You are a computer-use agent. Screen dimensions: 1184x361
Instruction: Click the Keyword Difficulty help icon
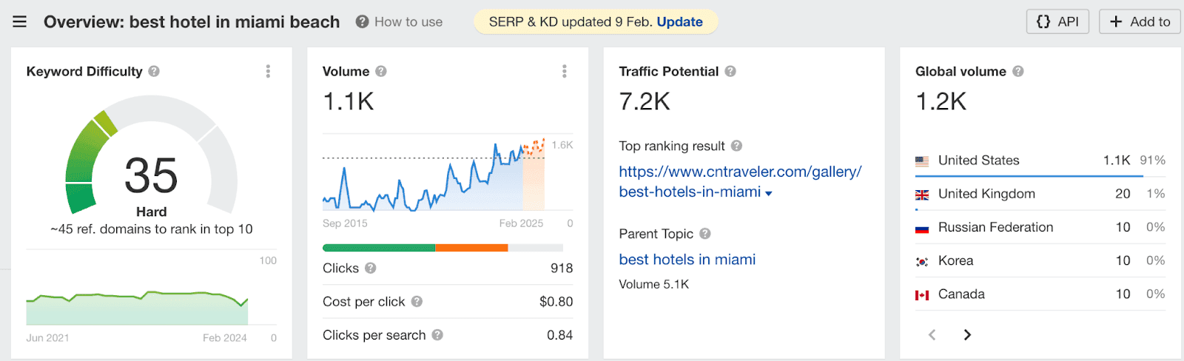click(154, 72)
